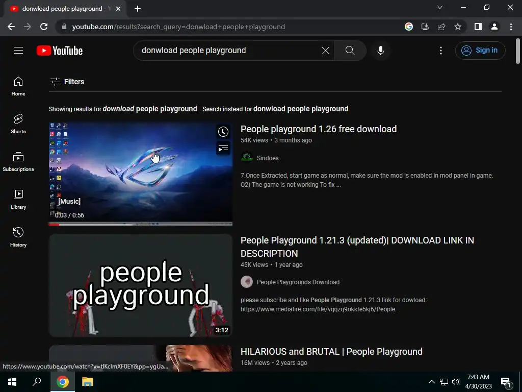This screenshot has width=522, height=392.
Task: Open Shorts from sidebar
Action: point(18,124)
